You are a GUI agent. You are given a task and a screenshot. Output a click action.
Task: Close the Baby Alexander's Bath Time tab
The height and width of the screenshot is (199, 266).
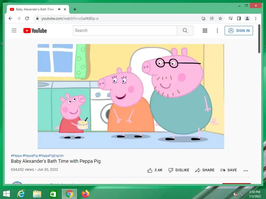pyautogui.click(x=65, y=9)
